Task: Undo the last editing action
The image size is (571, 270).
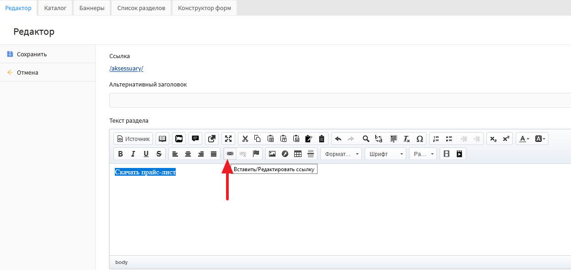Action: pos(338,139)
